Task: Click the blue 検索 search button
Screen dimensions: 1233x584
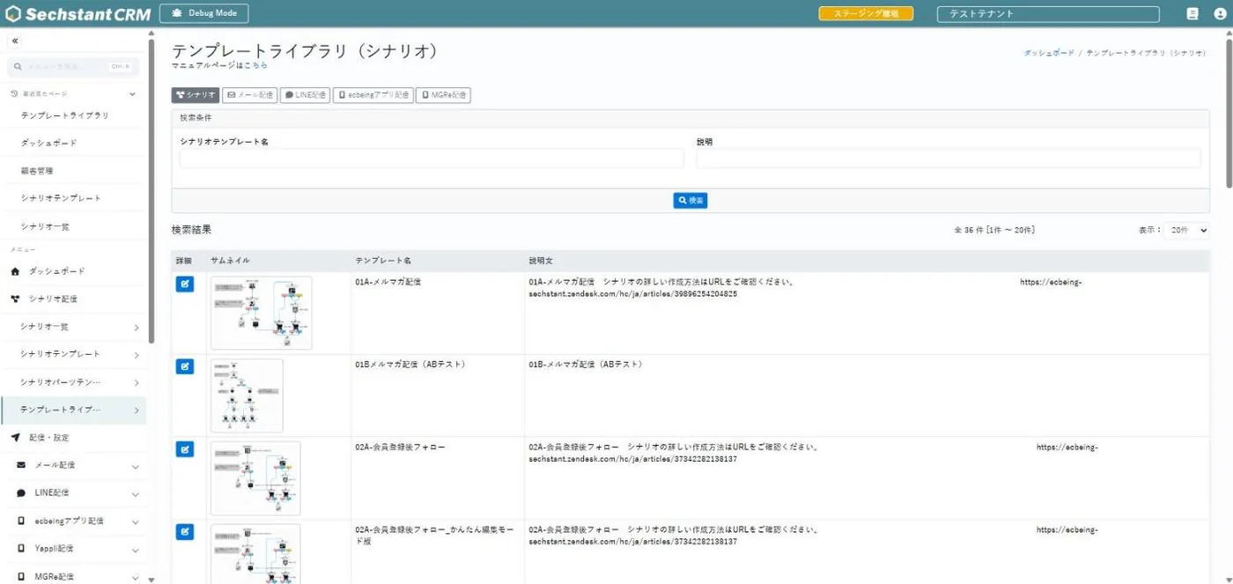Action: point(690,201)
